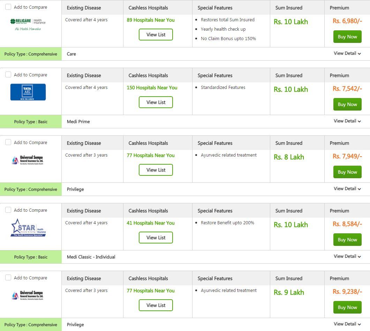Tick Add to Compare for Rs. 7,949 Privilege plan

[8, 142]
